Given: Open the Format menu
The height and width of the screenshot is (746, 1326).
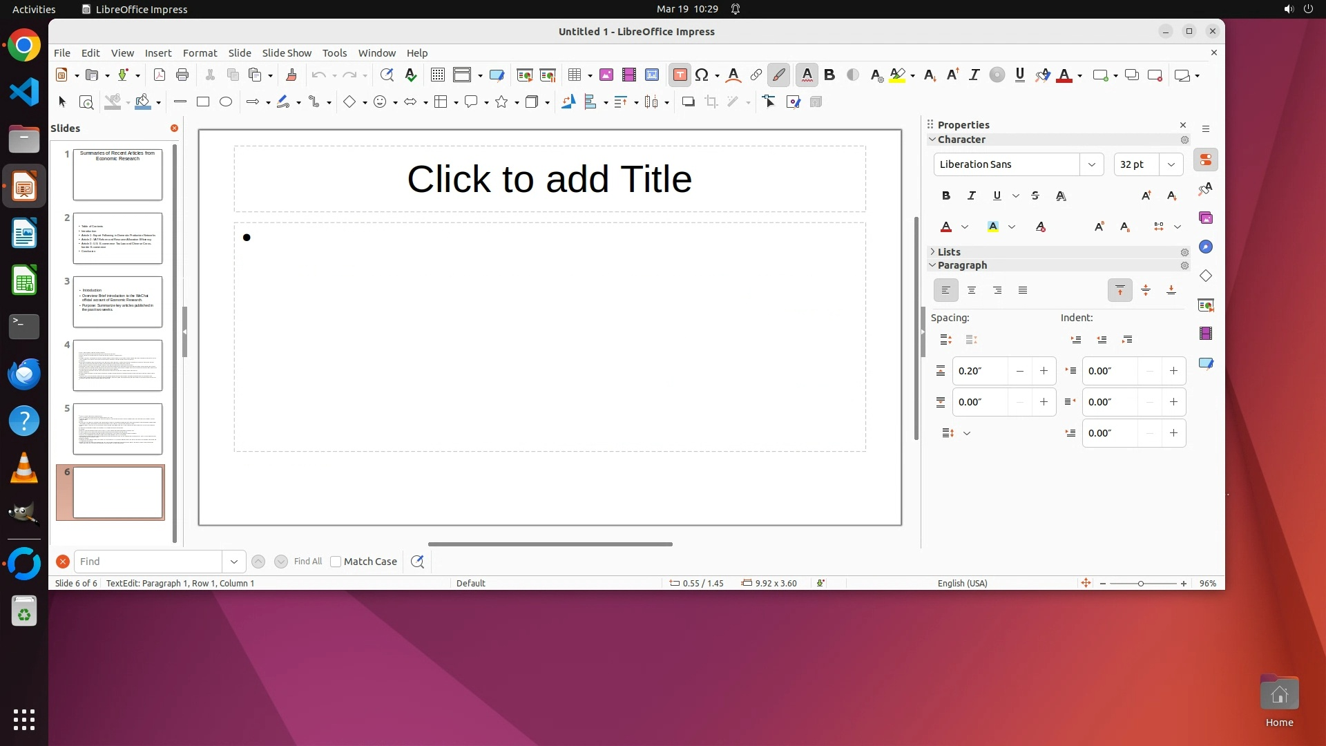Looking at the screenshot, I should 200,53.
